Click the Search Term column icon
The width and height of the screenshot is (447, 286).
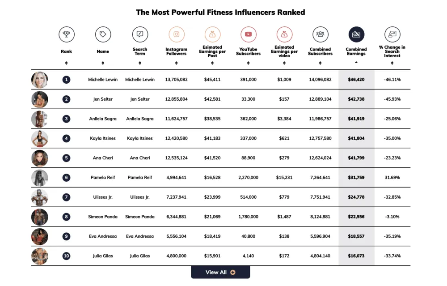[140, 34]
